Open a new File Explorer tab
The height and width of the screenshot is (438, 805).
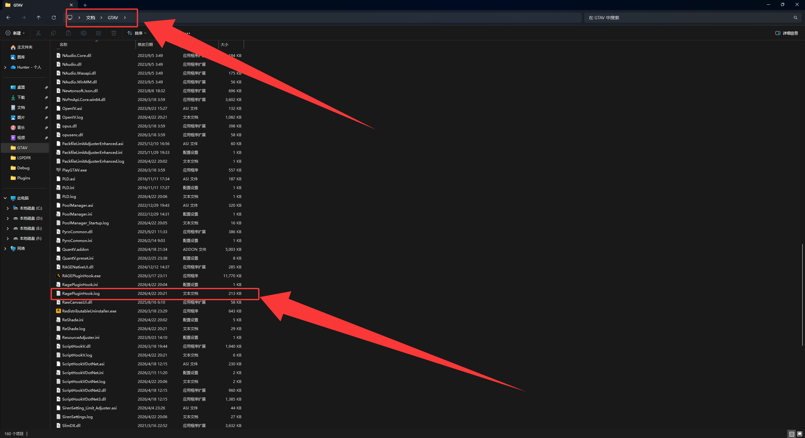(x=85, y=5)
